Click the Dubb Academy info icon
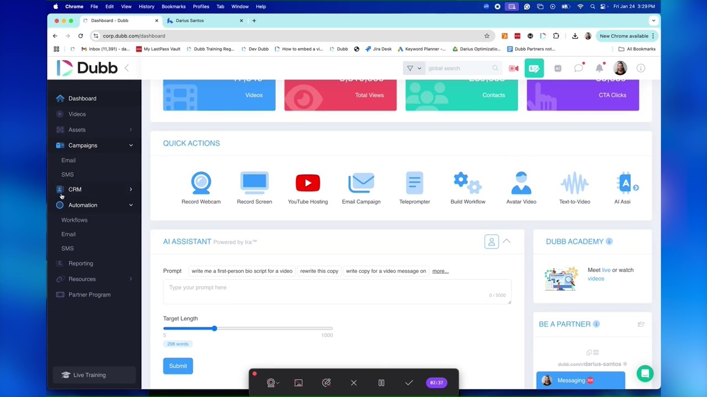This screenshot has height=397, width=707. click(609, 242)
